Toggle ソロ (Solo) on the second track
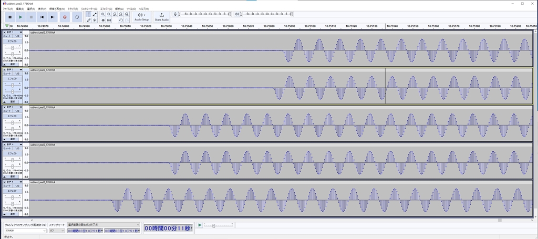The image size is (538, 239). (17, 74)
